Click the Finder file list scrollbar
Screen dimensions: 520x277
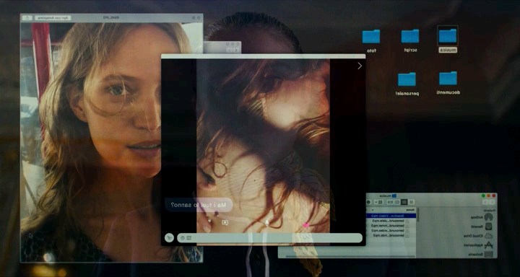pyautogui.click(x=418, y=215)
